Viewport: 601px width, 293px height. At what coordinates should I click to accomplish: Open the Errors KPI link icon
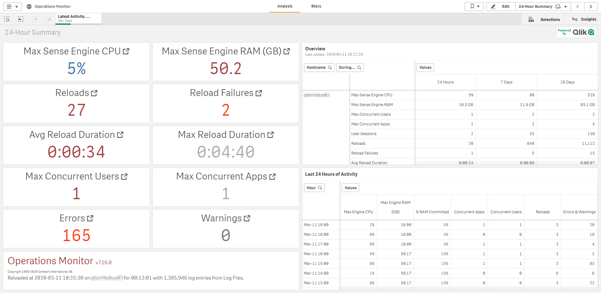coord(90,218)
